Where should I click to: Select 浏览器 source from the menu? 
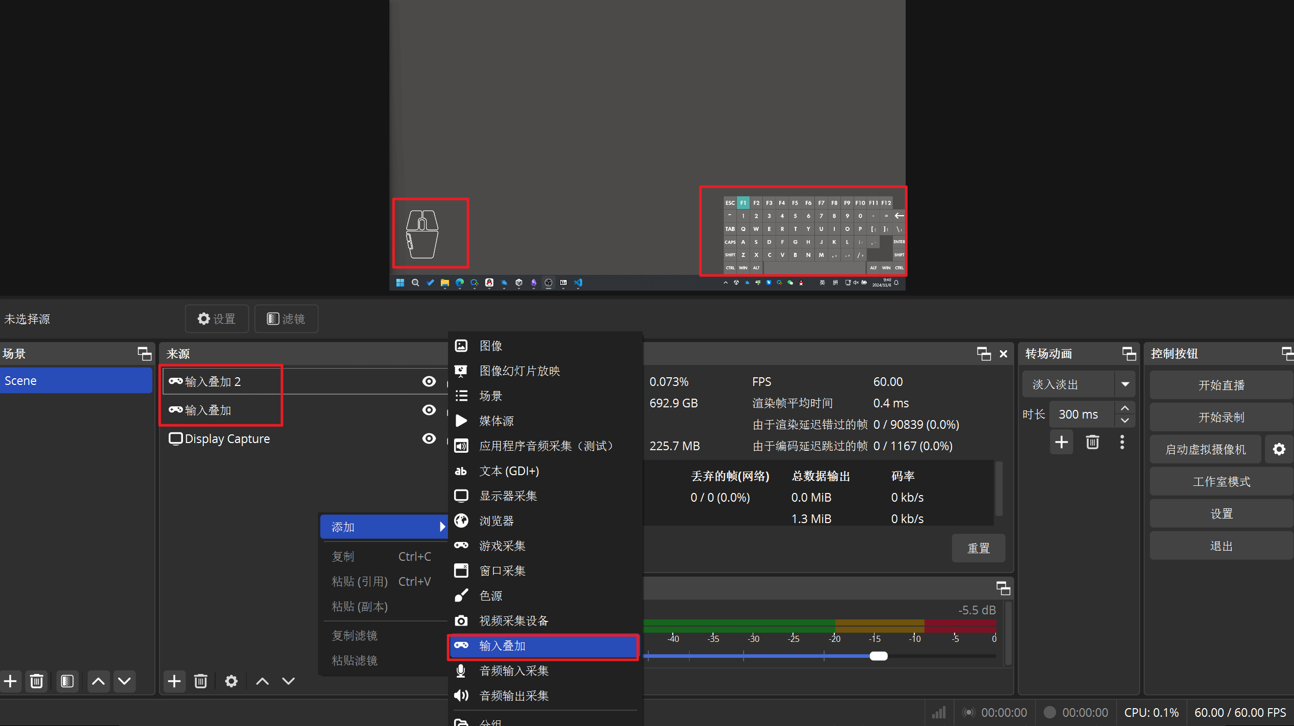(x=496, y=521)
